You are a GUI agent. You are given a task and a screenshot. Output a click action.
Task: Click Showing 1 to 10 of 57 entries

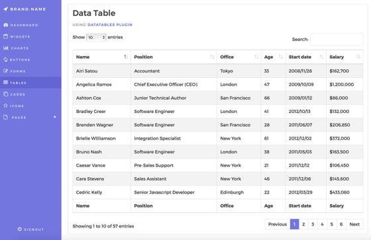103,226
